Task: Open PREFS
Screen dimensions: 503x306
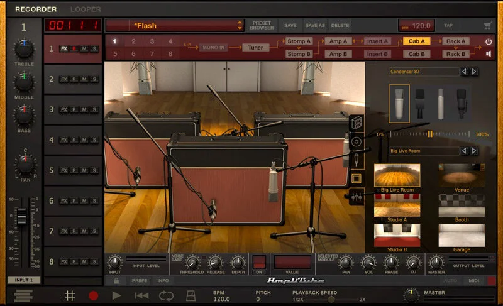Action: (x=139, y=281)
